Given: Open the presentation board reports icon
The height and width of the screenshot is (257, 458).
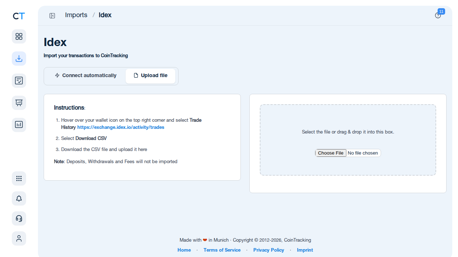Looking at the screenshot, I should point(19,103).
